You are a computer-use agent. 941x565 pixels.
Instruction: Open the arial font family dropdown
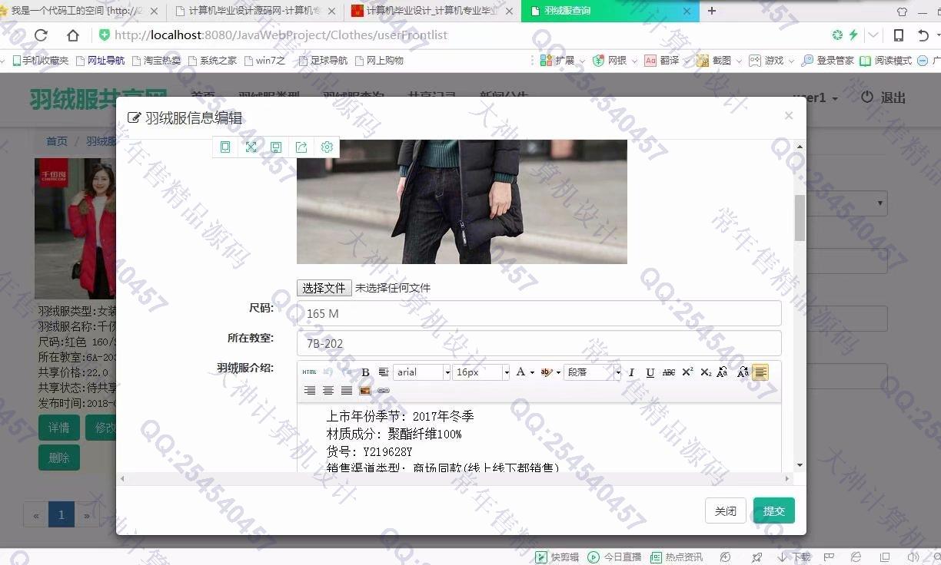click(x=422, y=372)
